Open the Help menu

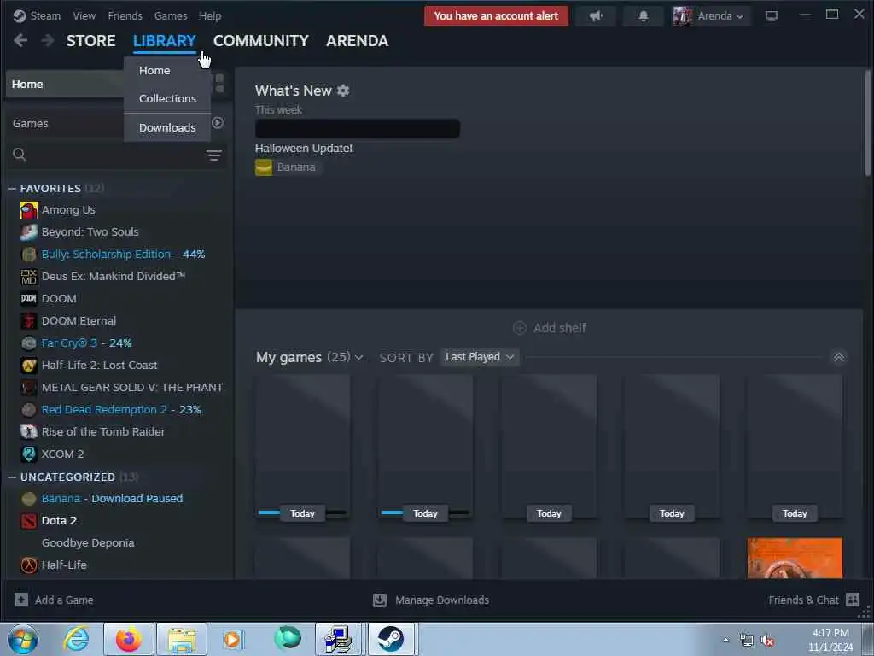(210, 15)
